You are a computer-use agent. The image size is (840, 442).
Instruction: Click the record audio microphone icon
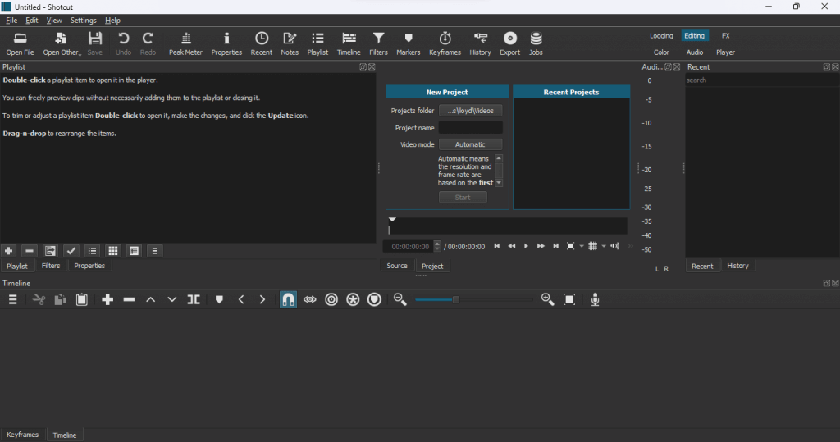pyautogui.click(x=596, y=300)
